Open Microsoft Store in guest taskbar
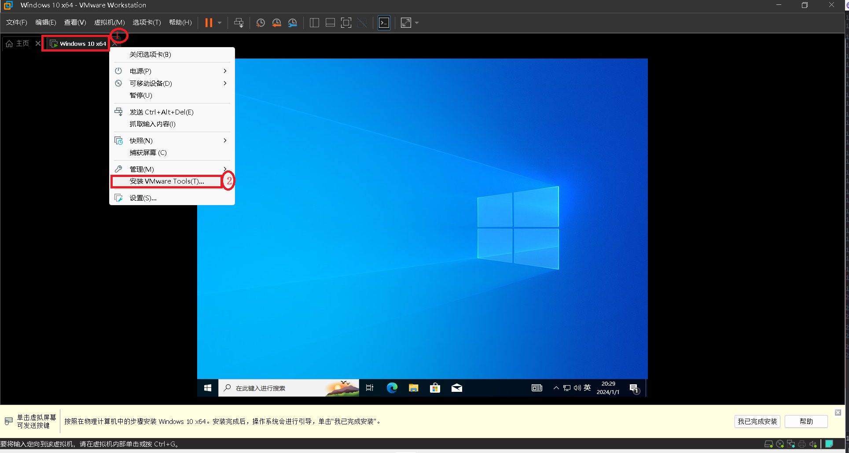 coord(435,388)
